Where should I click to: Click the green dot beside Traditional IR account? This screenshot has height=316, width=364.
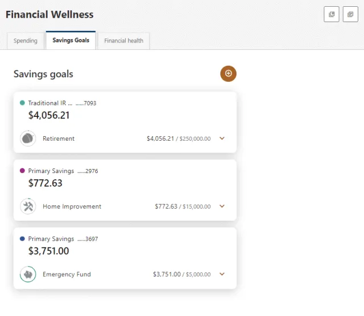(22, 103)
